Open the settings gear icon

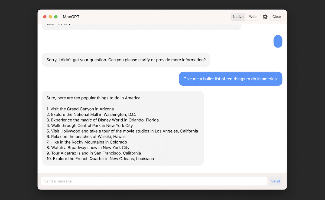265,17
